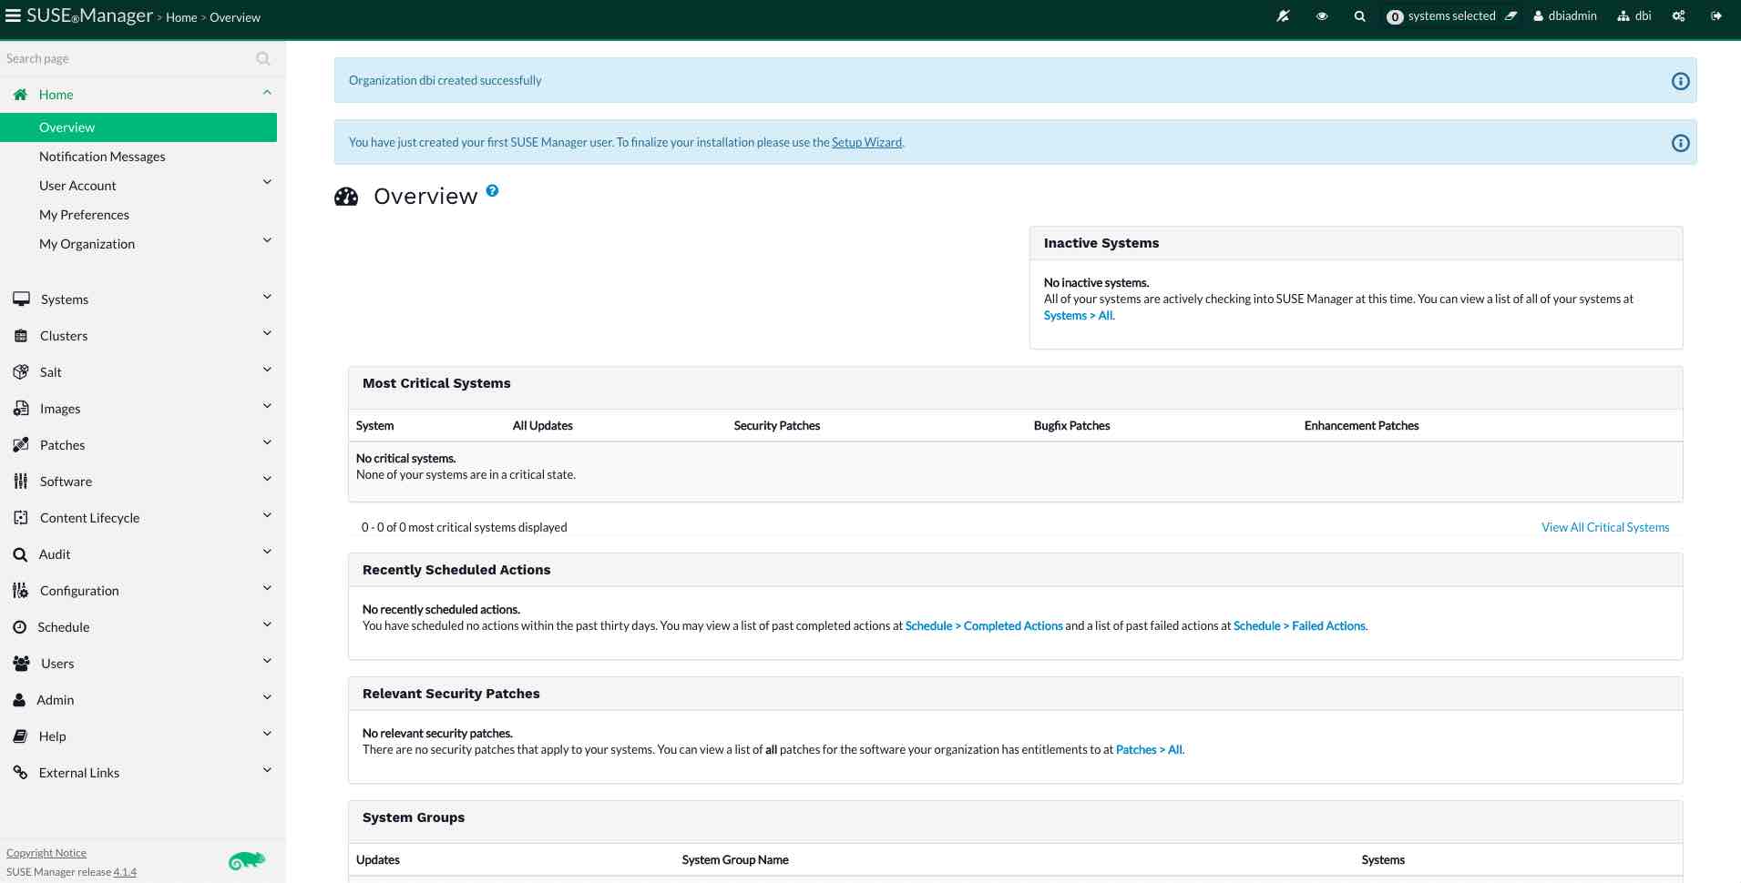Open Content Lifecycle menu item
Screen dimensions: 1741x883
[x=89, y=518]
